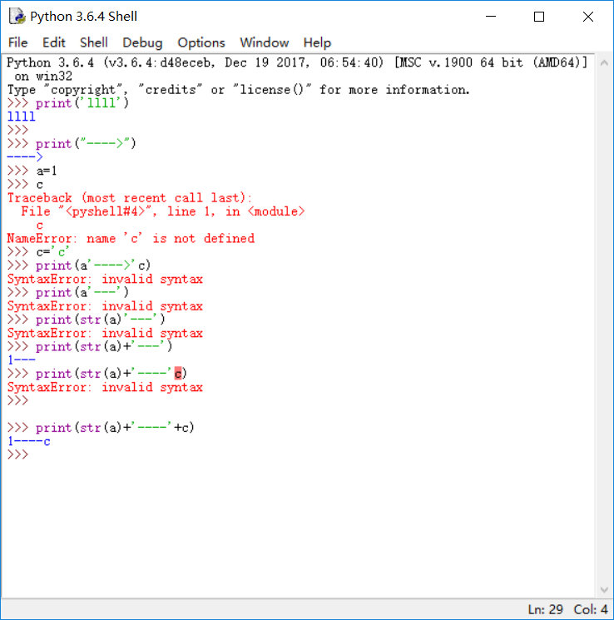Click the blue output 'llll'

[x=22, y=117]
